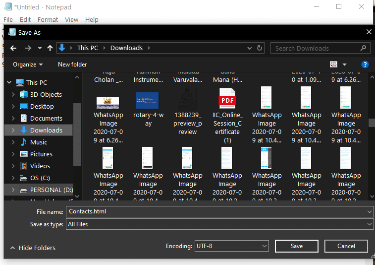The width and height of the screenshot is (375, 265).
Task: Click the navigation pane scroll up arrow
Action: tap(77, 77)
